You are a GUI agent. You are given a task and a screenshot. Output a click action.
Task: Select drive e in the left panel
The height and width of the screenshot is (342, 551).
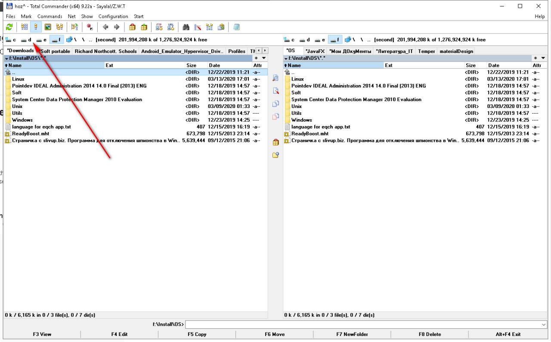click(41, 40)
